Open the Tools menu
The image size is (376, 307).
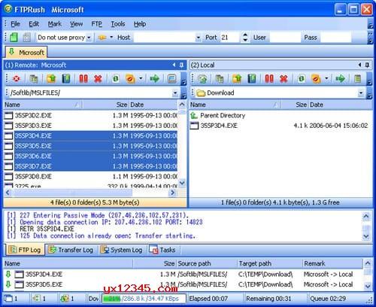(x=118, y=24)
